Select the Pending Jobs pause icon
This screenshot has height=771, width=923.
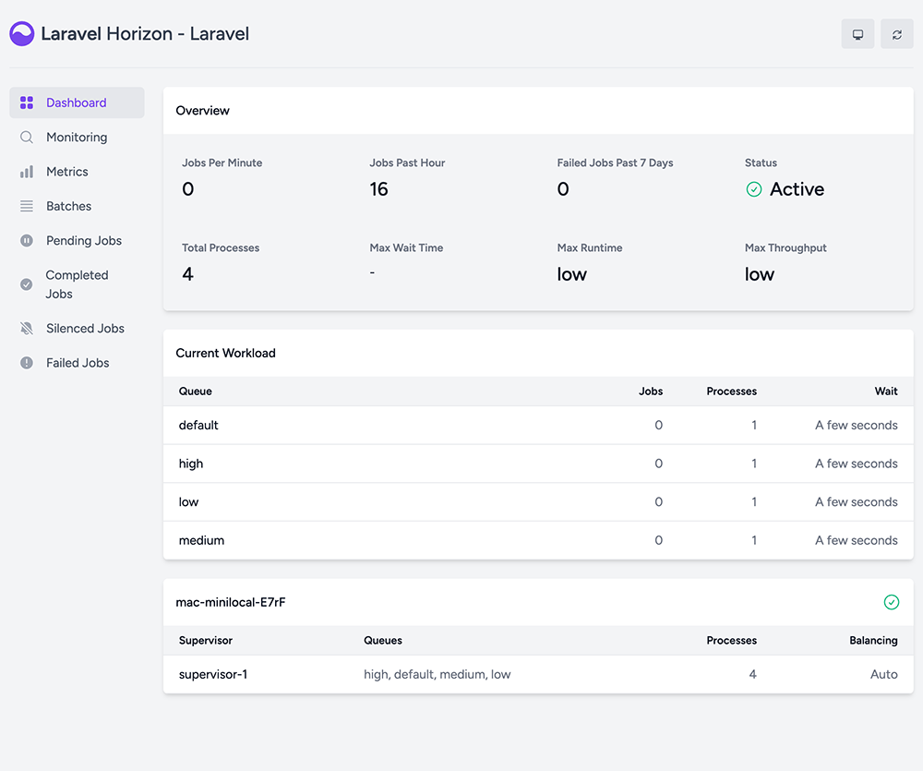click(29, 240)
